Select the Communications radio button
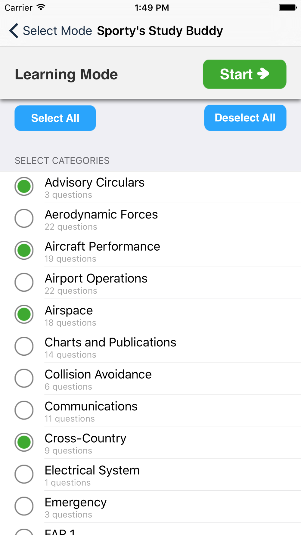301x535 pixels. pyautogui.click(x=24, y=410)
